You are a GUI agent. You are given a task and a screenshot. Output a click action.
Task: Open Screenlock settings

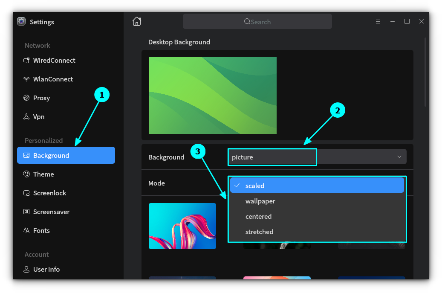coord(49,193)
